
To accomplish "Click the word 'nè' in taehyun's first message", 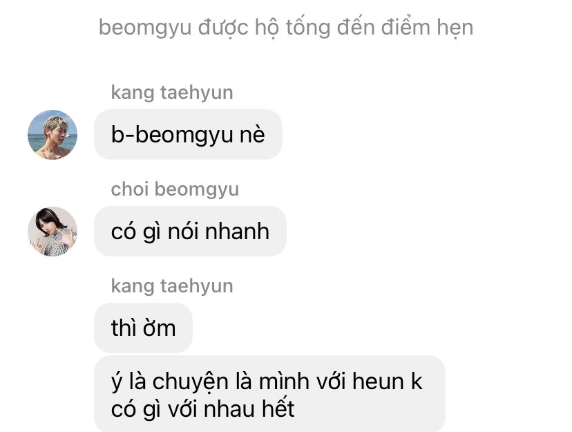I will coord(252,134).
